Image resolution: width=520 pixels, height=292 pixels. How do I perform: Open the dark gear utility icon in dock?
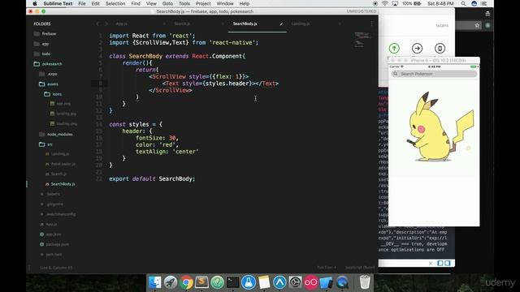tap(295, 282)
